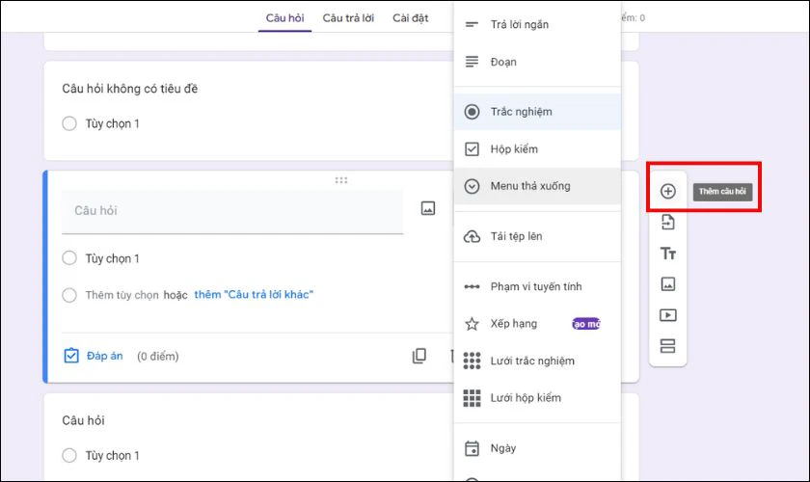Open the Đáp án answer key link
Image resolution: width=810 pixels, height=482 pixels.
pos(105,356)
